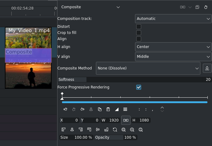Click the keyframe timecode field

click(x=146, y=109)
